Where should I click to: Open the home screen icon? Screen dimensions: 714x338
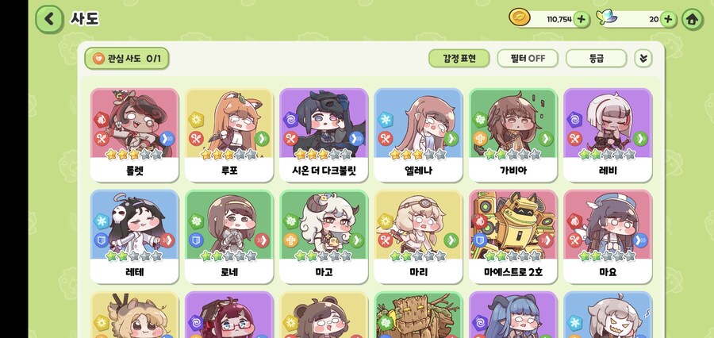[x=692, y=19]
